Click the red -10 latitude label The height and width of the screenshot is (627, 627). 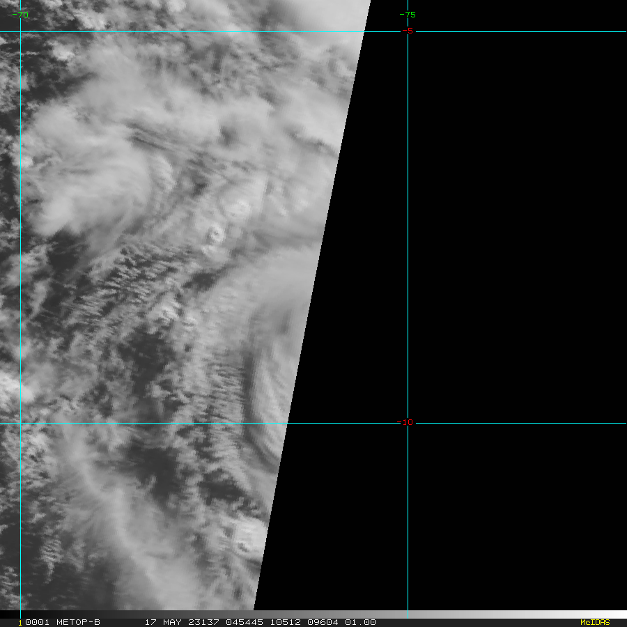tap(406, 422)
